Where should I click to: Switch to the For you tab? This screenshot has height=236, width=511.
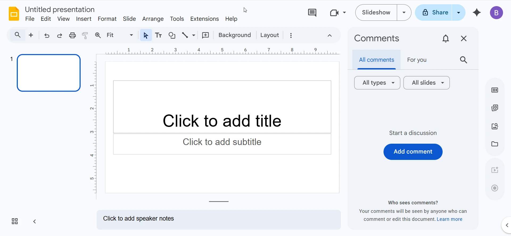click(417, 60)
